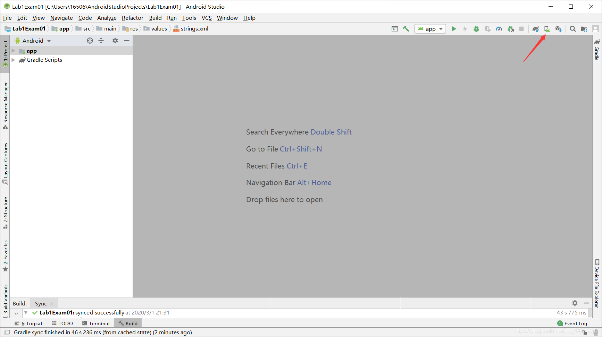
Task: Click the Make Project hammer icon
Action: click(x=406, y=29)
